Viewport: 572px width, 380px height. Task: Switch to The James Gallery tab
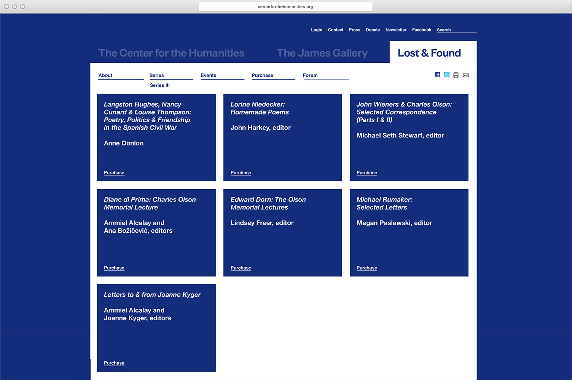[x=322, y=53]
